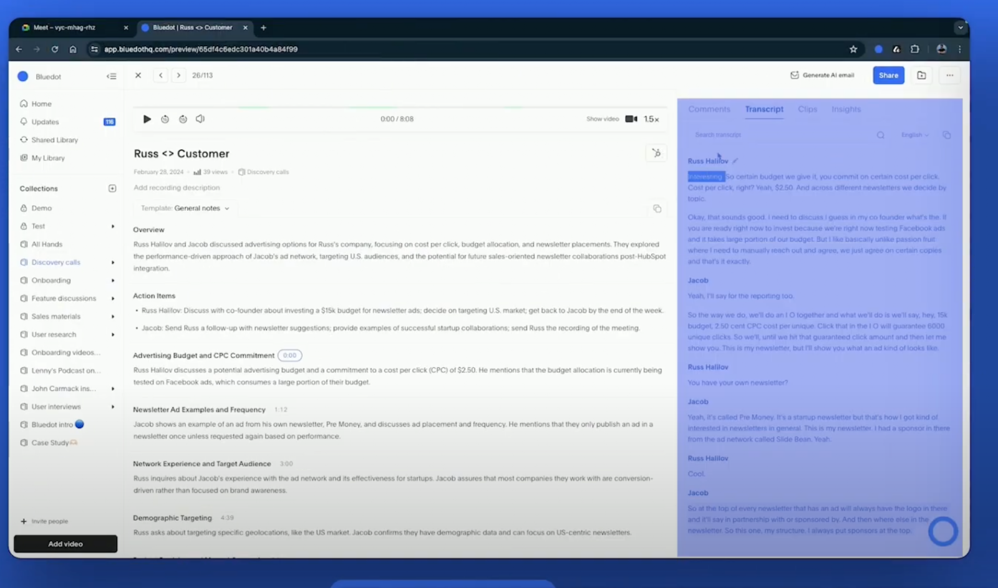Open the three-dot more options menu
This screenshot has width=998, height=588.
click(949, 75)
